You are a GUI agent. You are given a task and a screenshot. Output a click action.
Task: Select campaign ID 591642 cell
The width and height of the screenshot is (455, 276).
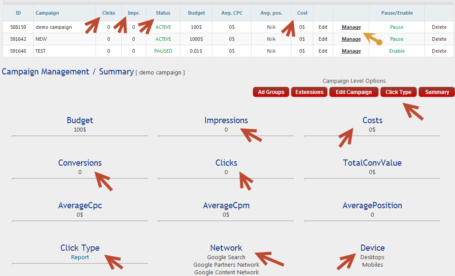click(18, 39)
